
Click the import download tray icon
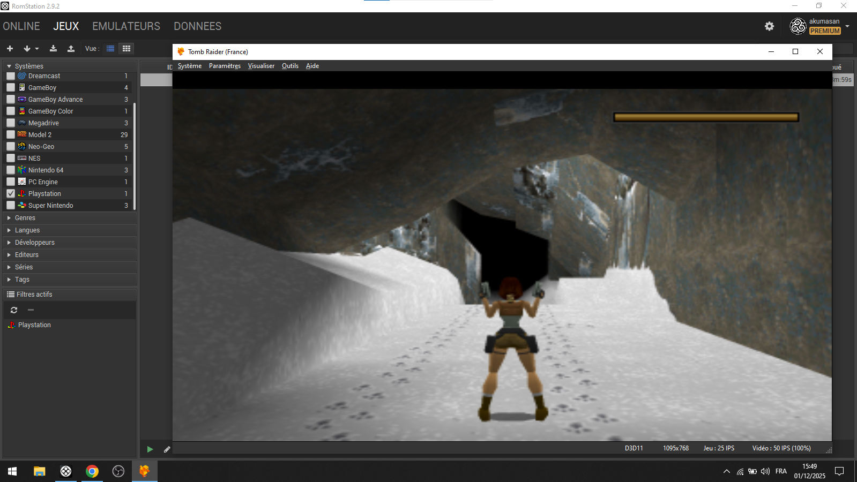53,49
